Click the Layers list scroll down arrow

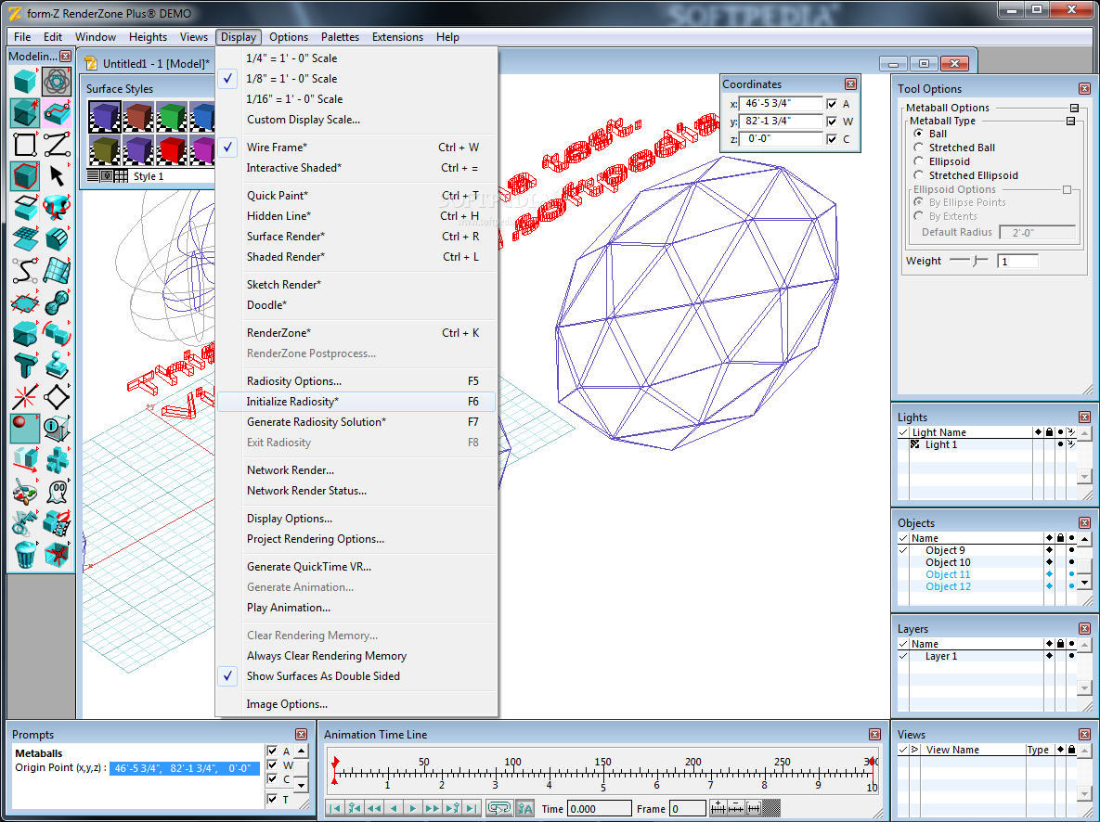click(1084, 688)
